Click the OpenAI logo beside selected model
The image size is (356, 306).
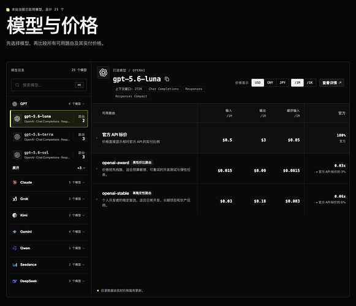pos(104,73)
